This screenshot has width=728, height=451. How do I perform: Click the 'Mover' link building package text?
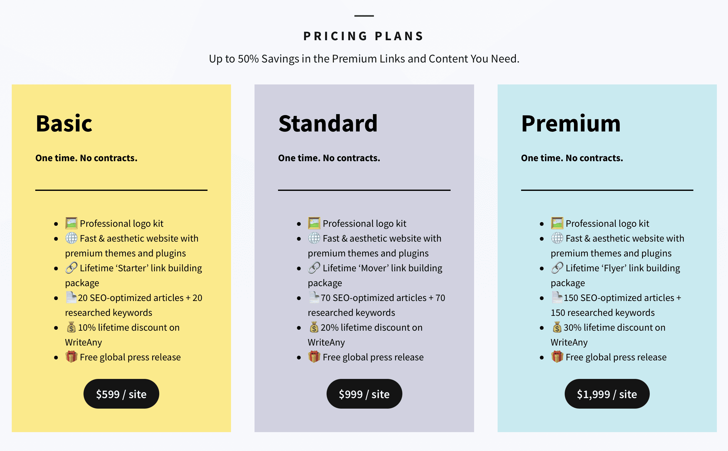(382, 268)
